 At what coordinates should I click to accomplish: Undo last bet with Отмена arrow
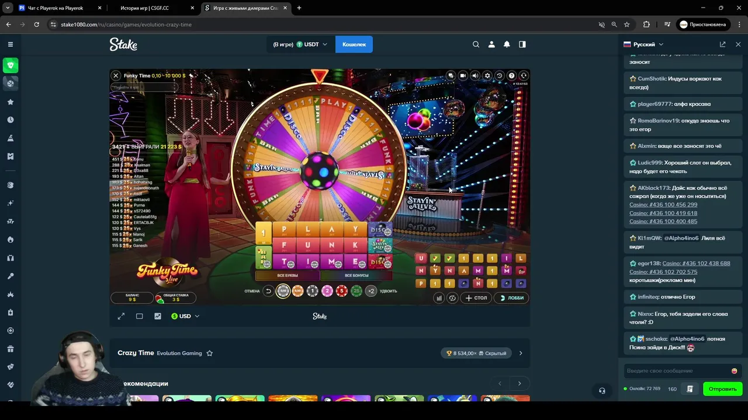coord(268,291)
